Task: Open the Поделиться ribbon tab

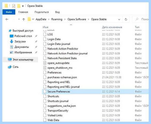Action: click(42, 12)
